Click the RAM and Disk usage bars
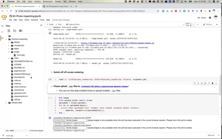Screen dimensions: 222x139 [x=191, y=24]
